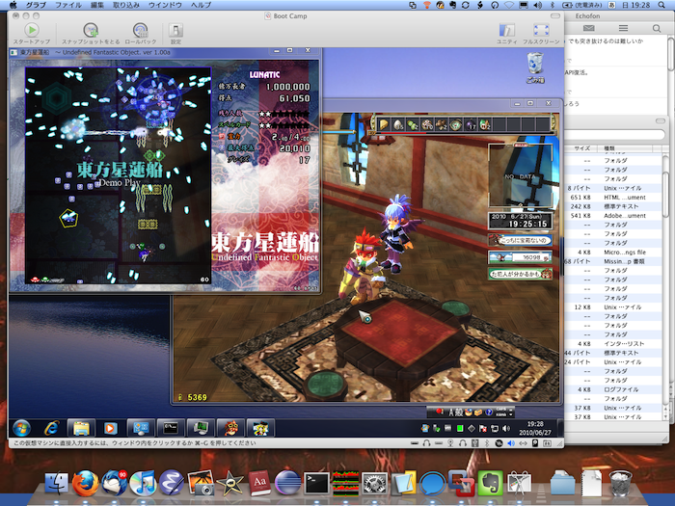Viewport: 675px width, 506px height.
Task: Open the ウインドウ menu
Action: 165,5
